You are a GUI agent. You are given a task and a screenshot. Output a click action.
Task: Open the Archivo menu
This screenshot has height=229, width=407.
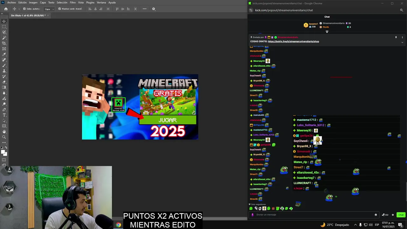(x=11, y=3)
